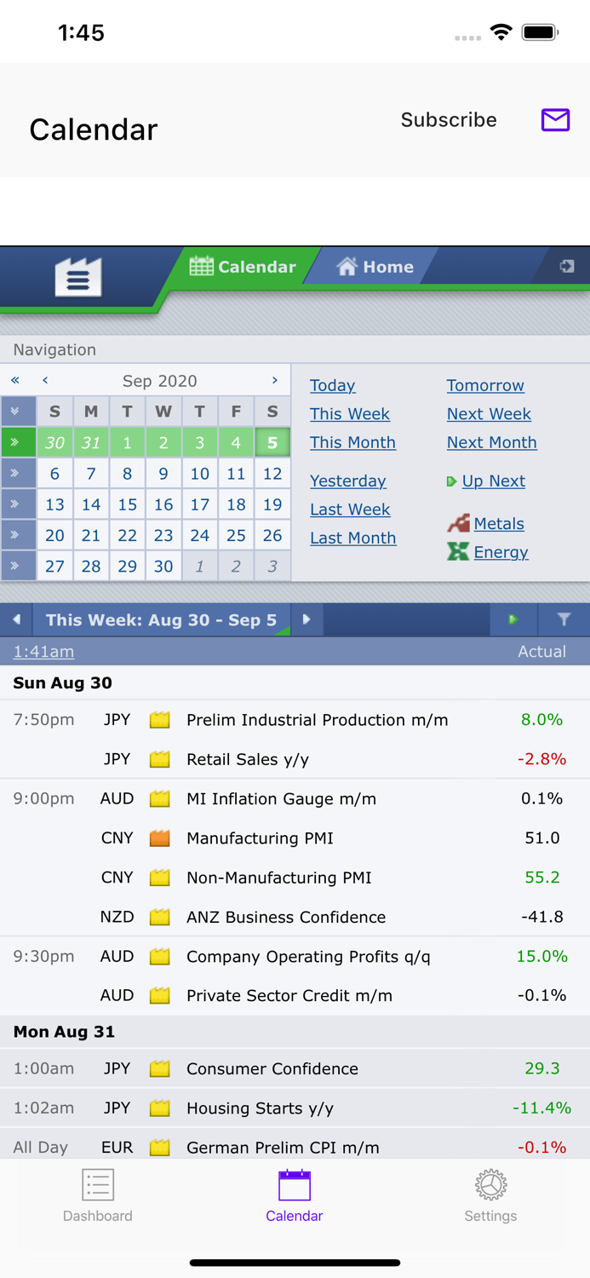Screen dimensions: 590x1278
Task: Select September 5 in the mini calendar
Action: click(272, 442)
